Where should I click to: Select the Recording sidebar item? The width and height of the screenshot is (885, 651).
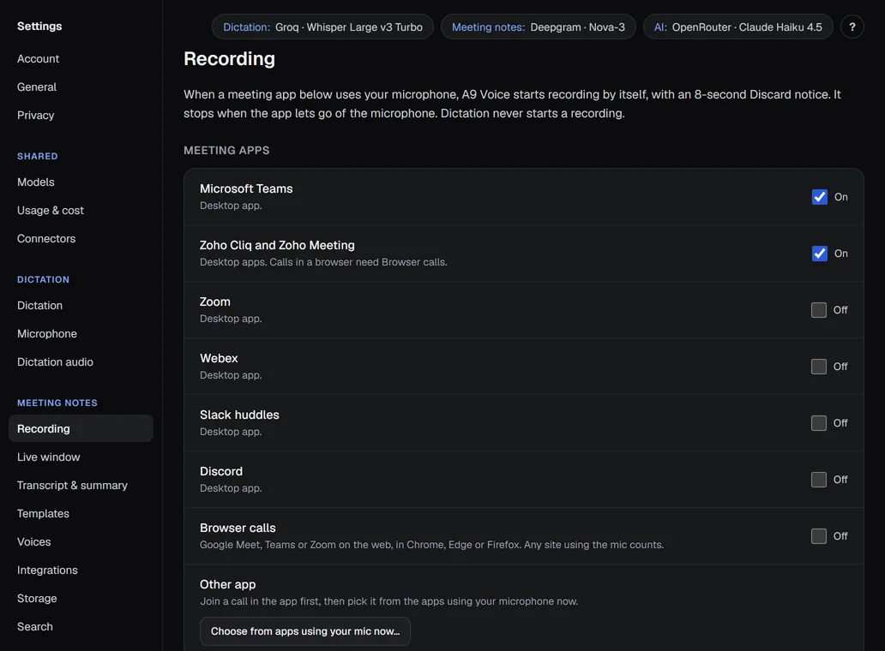click(81, 428)
